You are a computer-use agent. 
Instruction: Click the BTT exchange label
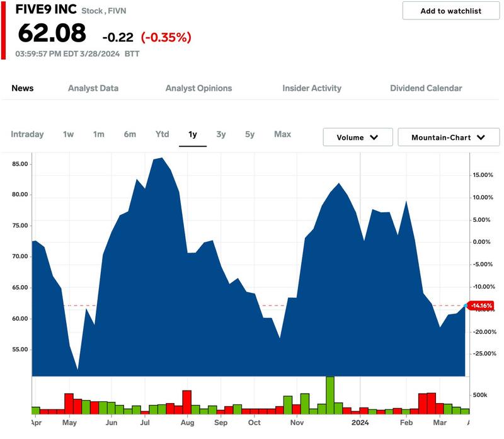(x=132, y=54)
